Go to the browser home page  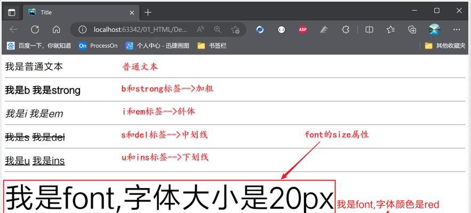pyautogui.click(x=56, y=29)
